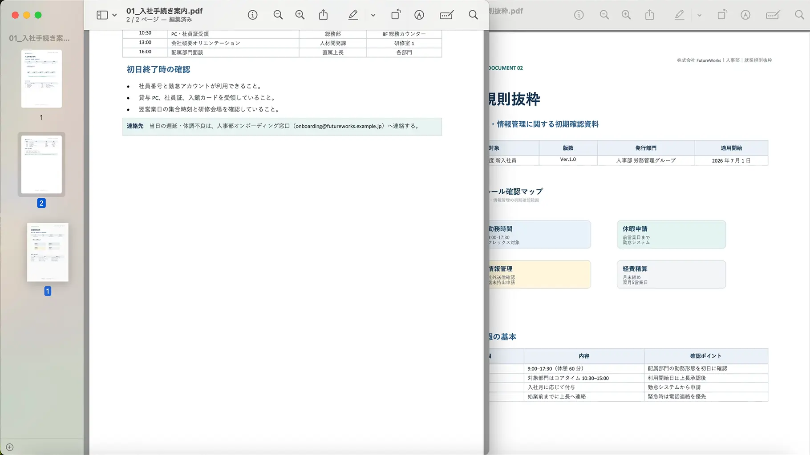The image size is (810, 455).
Task: Click table cell 8F 総務カウンター
Action: (x=404, y=34)
